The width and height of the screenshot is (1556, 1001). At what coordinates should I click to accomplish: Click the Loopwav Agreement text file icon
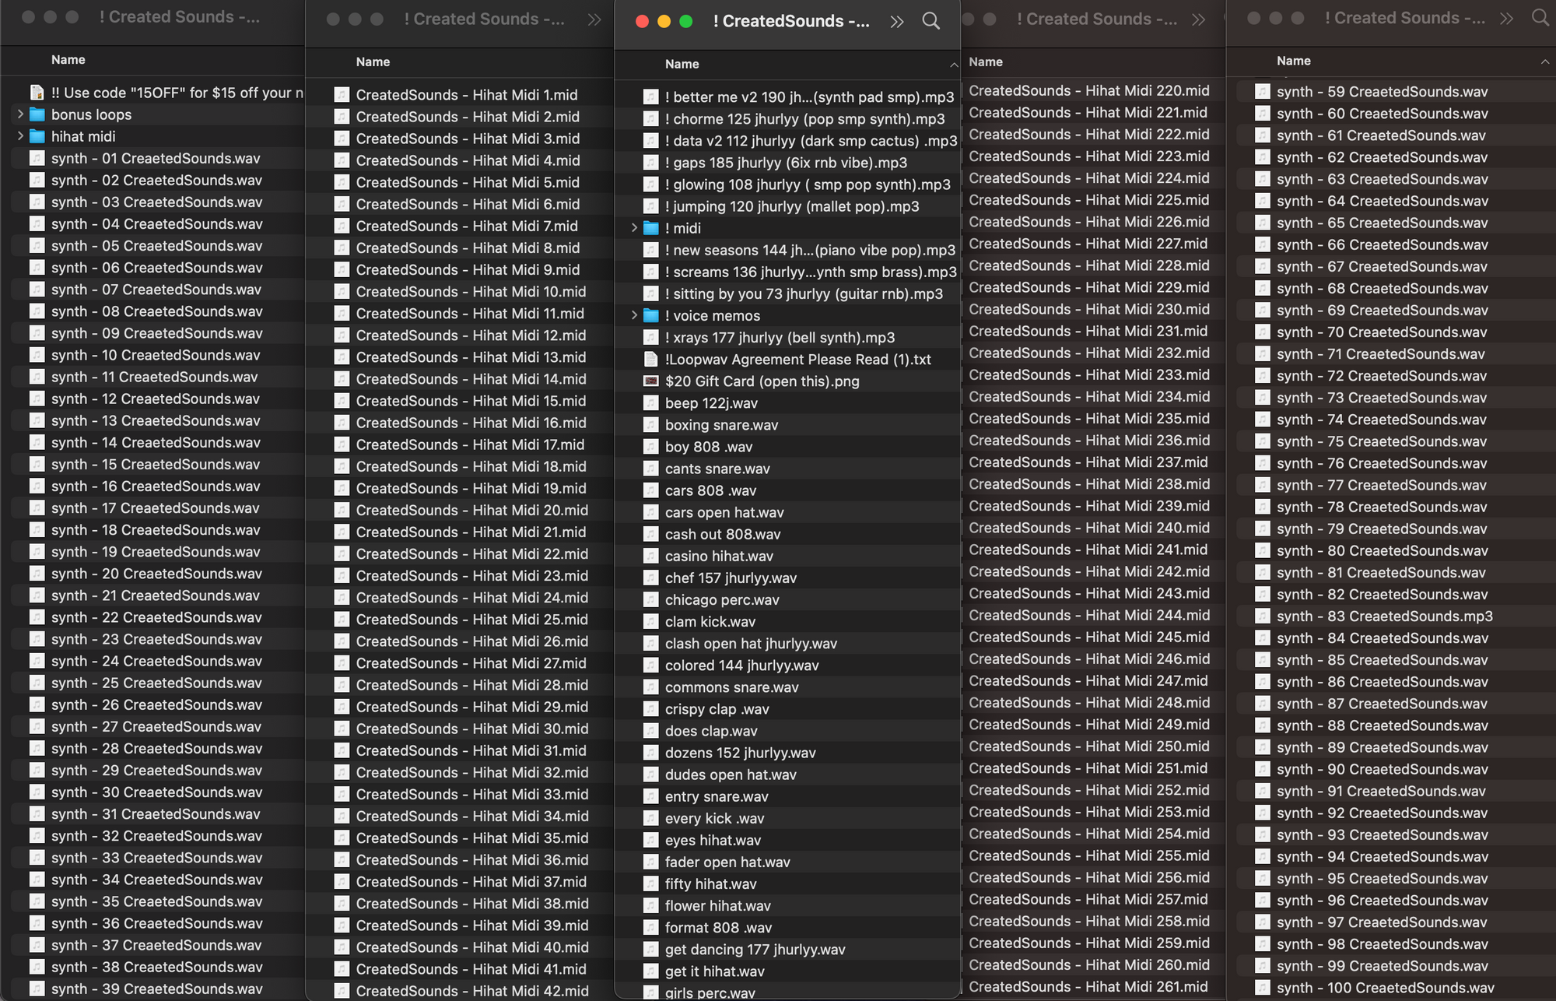[x=650, y=360]
